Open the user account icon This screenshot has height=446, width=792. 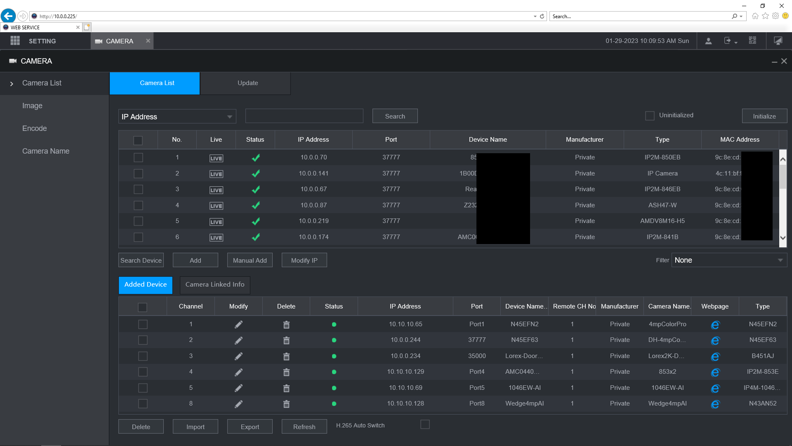708,41
